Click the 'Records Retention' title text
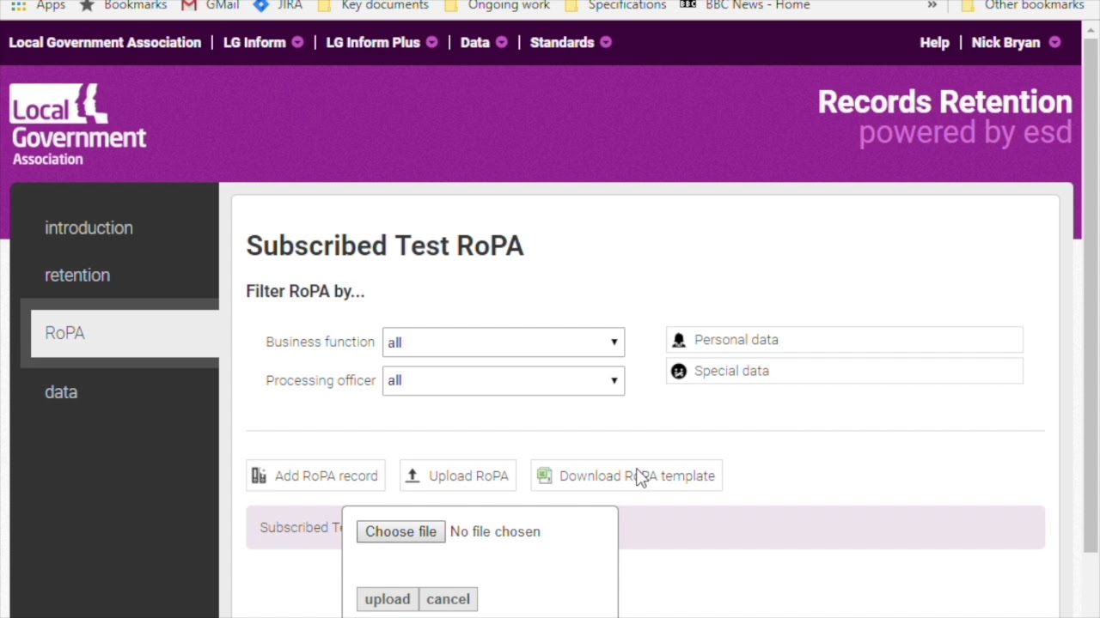1100x618 pixels. (x=944, y=102)
